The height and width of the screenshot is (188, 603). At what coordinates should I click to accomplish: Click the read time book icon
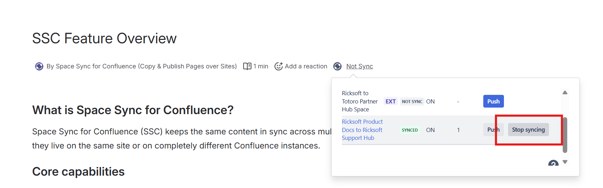click(x=247, y=66)
